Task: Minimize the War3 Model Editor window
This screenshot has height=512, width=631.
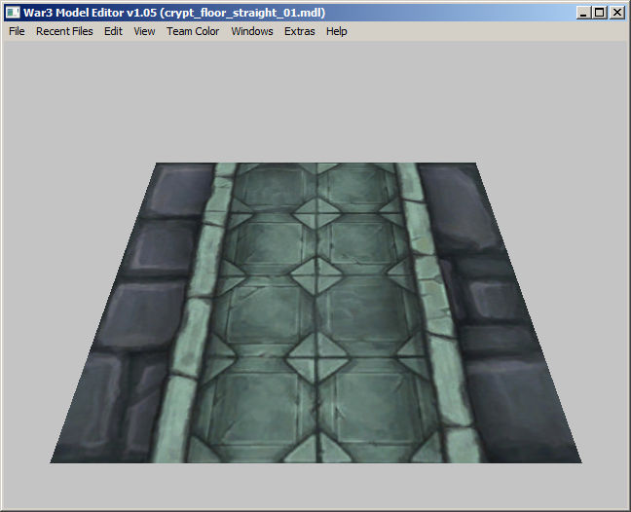Action: tap(584, 13)
